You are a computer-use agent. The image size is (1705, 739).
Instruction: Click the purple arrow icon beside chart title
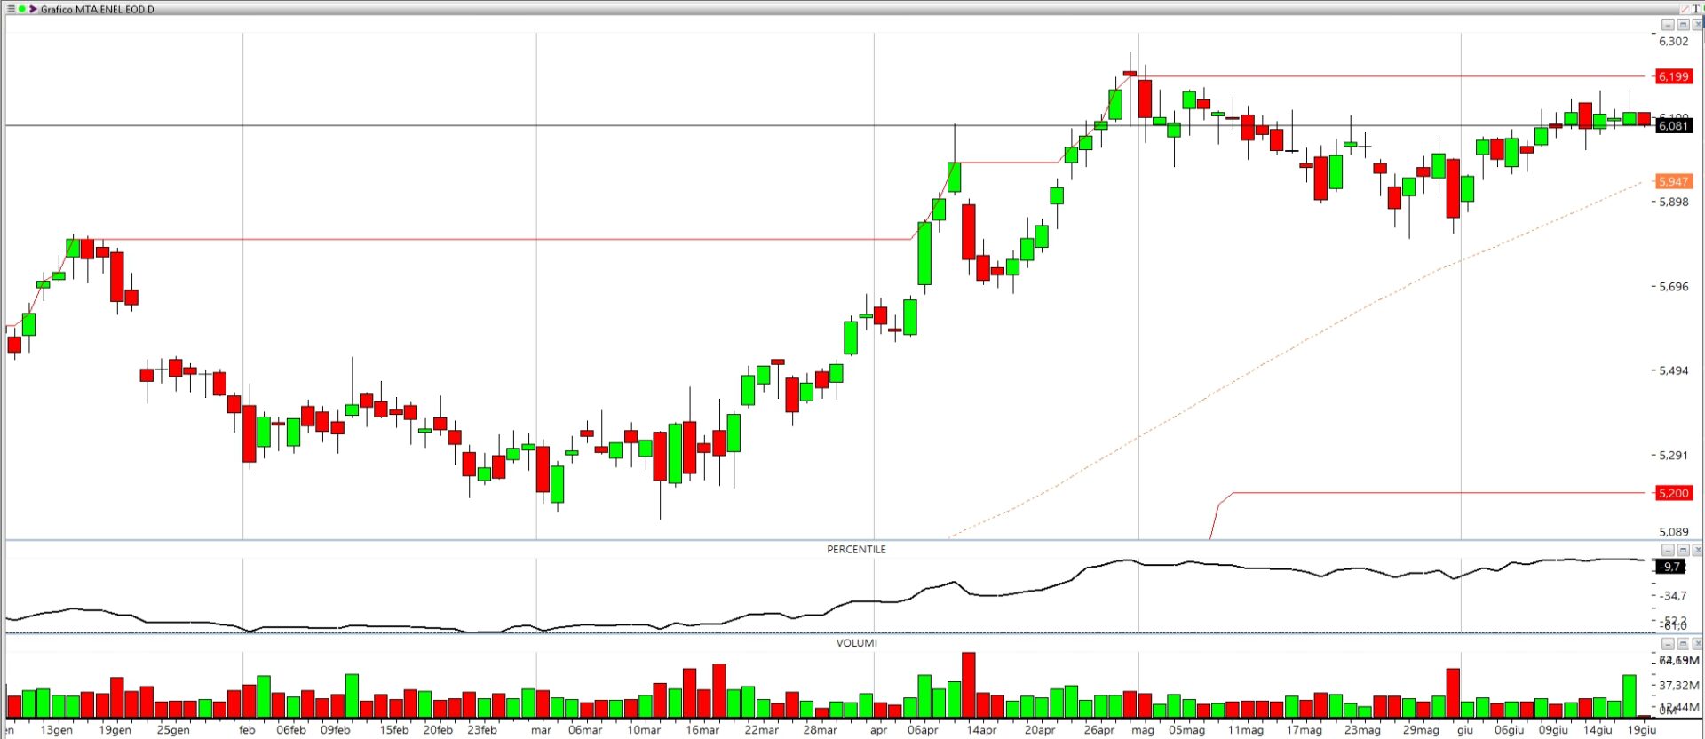pos(32,9)
